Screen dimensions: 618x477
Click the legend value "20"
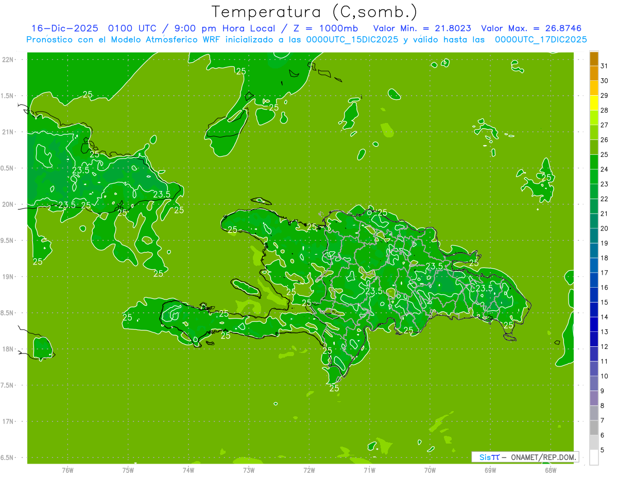[x=605, y=228]
